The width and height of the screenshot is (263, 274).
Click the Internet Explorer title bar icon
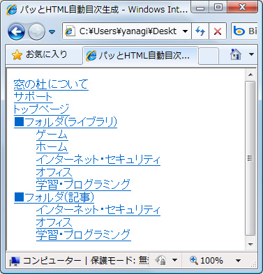pos(11,10)
